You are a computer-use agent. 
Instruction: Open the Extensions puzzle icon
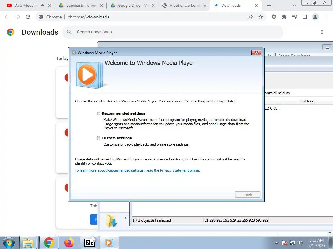284,17
